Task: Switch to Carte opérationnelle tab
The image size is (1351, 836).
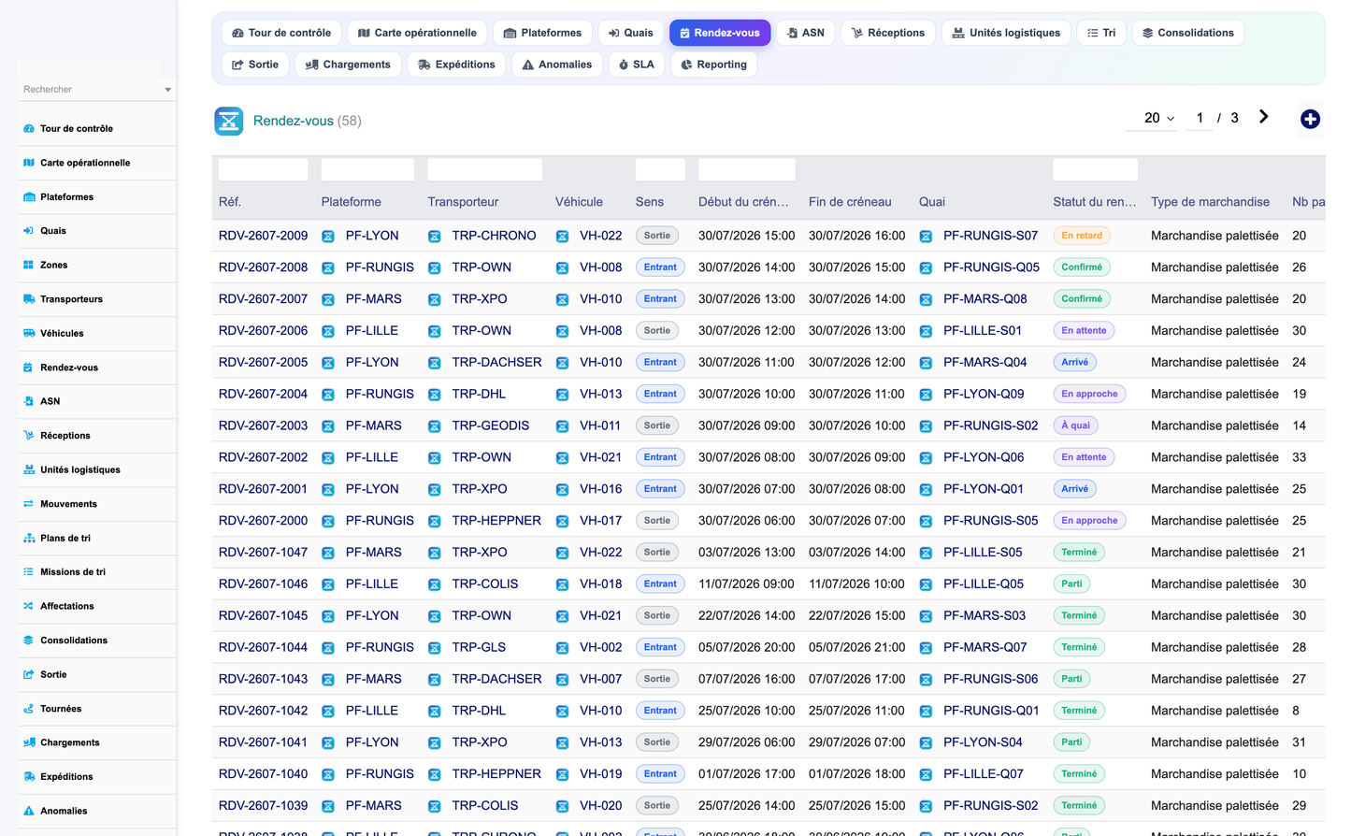Action: click(417, 33)
